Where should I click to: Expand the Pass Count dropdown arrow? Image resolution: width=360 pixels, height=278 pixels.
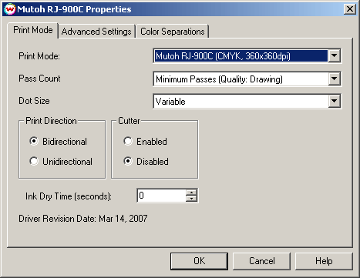334,79
